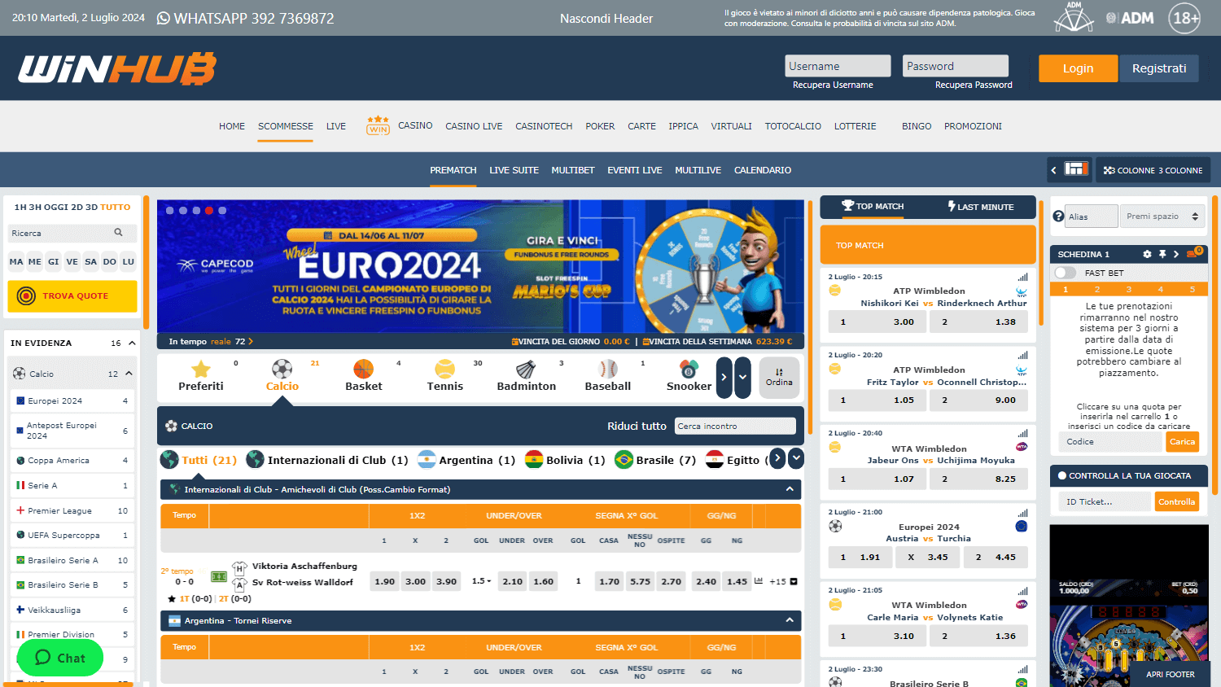
Task: Select Controlla la tua giocata radio dot
Action: point(1061,475)
